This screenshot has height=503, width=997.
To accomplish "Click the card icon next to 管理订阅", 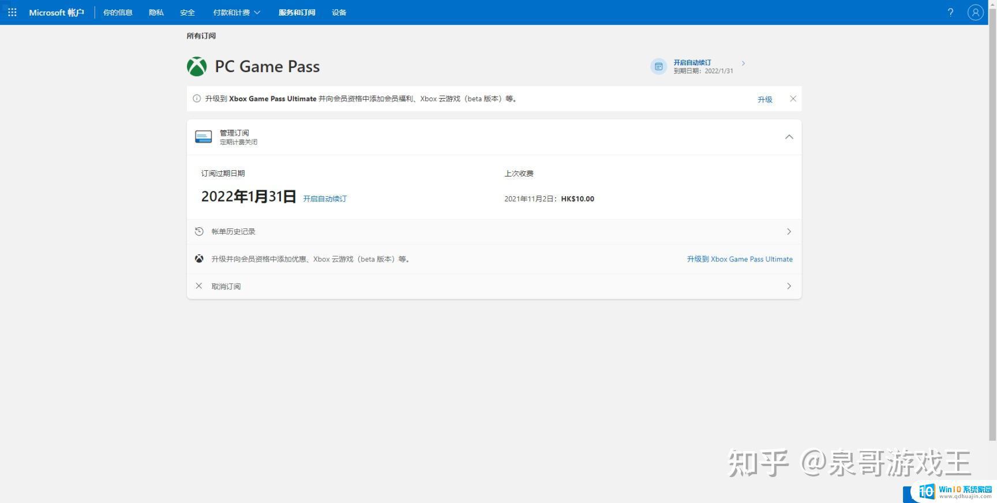I will pos(203,137).
